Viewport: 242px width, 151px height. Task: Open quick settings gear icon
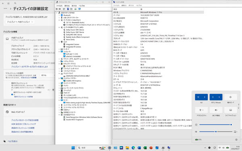(x=236, y=140)
